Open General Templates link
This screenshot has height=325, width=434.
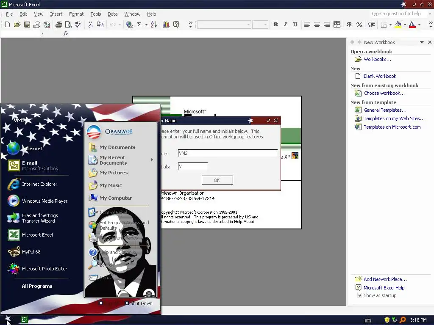385,110
